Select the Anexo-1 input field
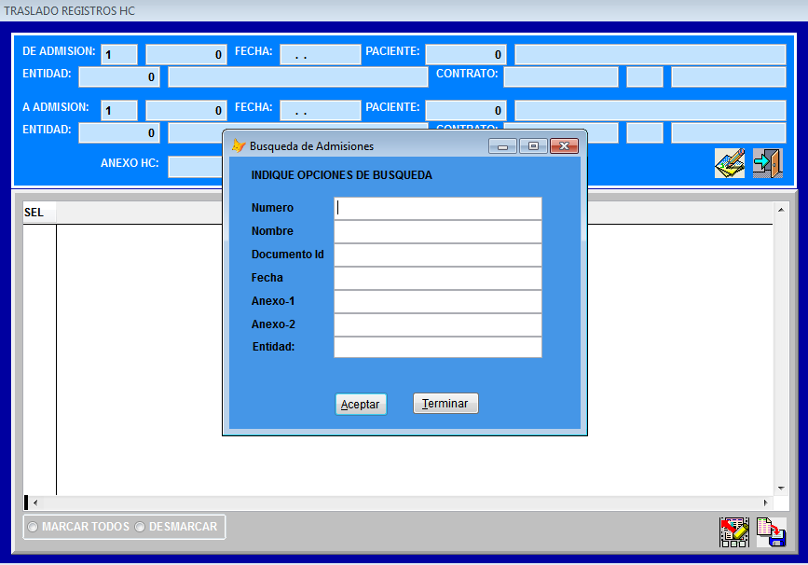Viewport: 808px width, 565px height. (438, 301)
